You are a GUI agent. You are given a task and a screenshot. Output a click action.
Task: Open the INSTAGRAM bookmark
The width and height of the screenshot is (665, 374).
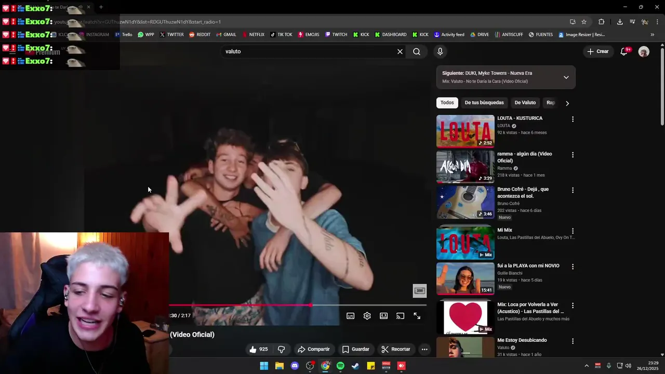tap(94, 35)
